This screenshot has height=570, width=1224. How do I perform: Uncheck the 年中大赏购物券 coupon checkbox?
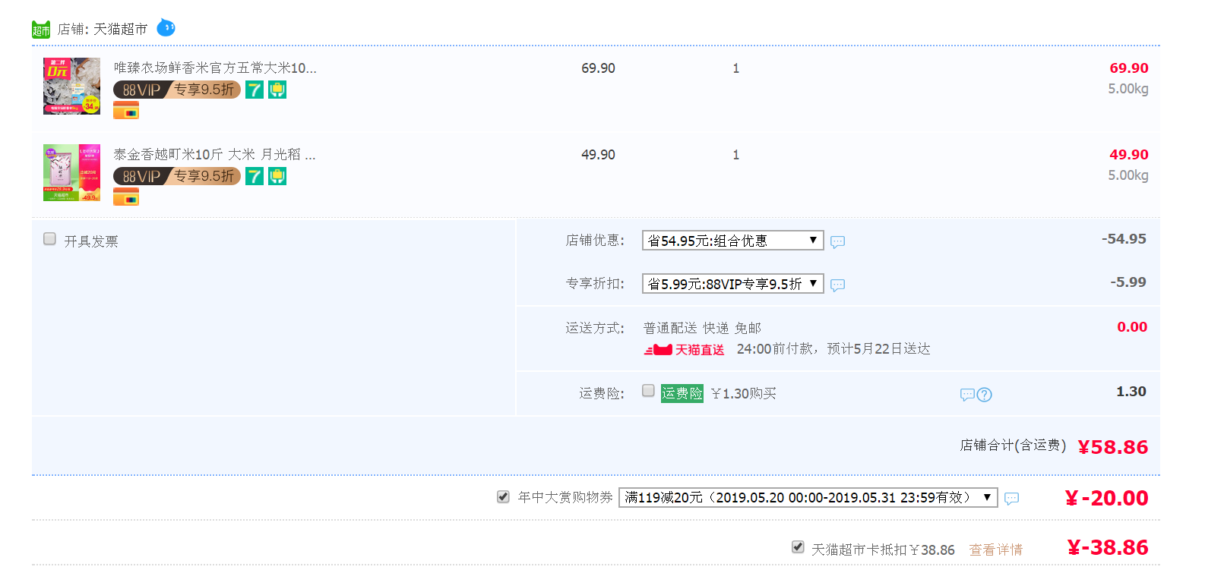coord(503,496)
